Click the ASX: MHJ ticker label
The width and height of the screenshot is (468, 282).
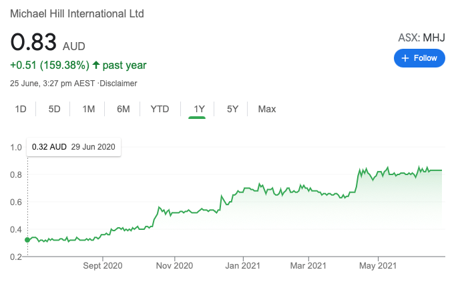coord(421,38)
